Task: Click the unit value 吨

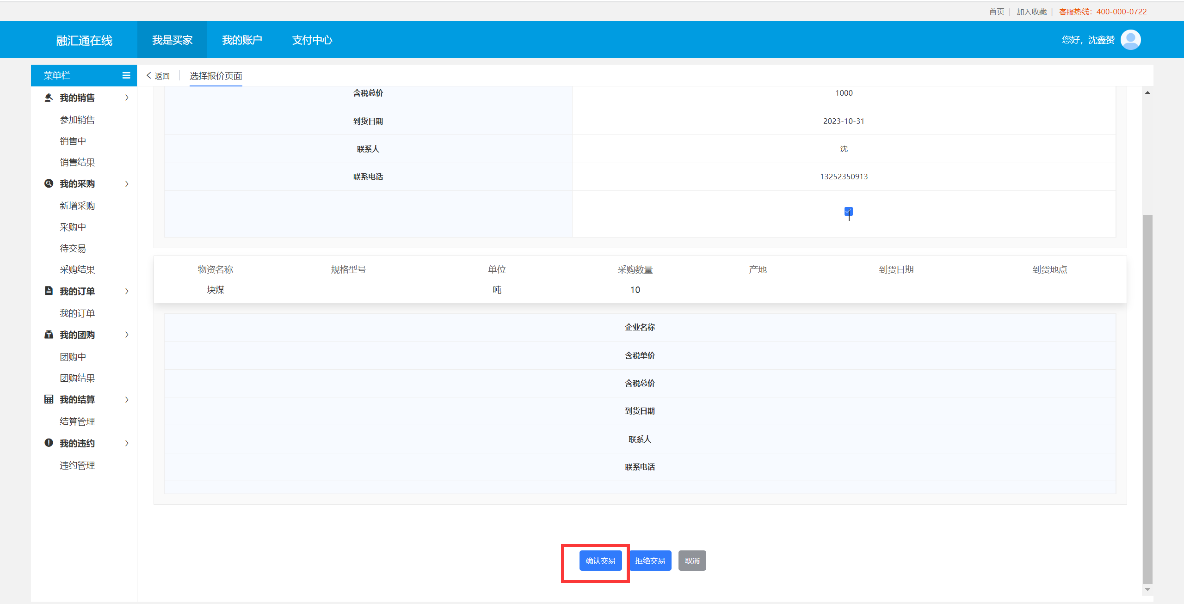Action: [497, 290]
